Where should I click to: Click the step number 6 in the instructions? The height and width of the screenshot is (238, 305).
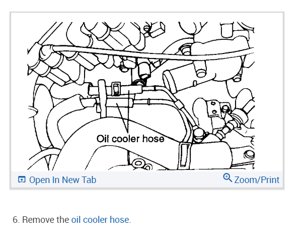pos(16,220)
